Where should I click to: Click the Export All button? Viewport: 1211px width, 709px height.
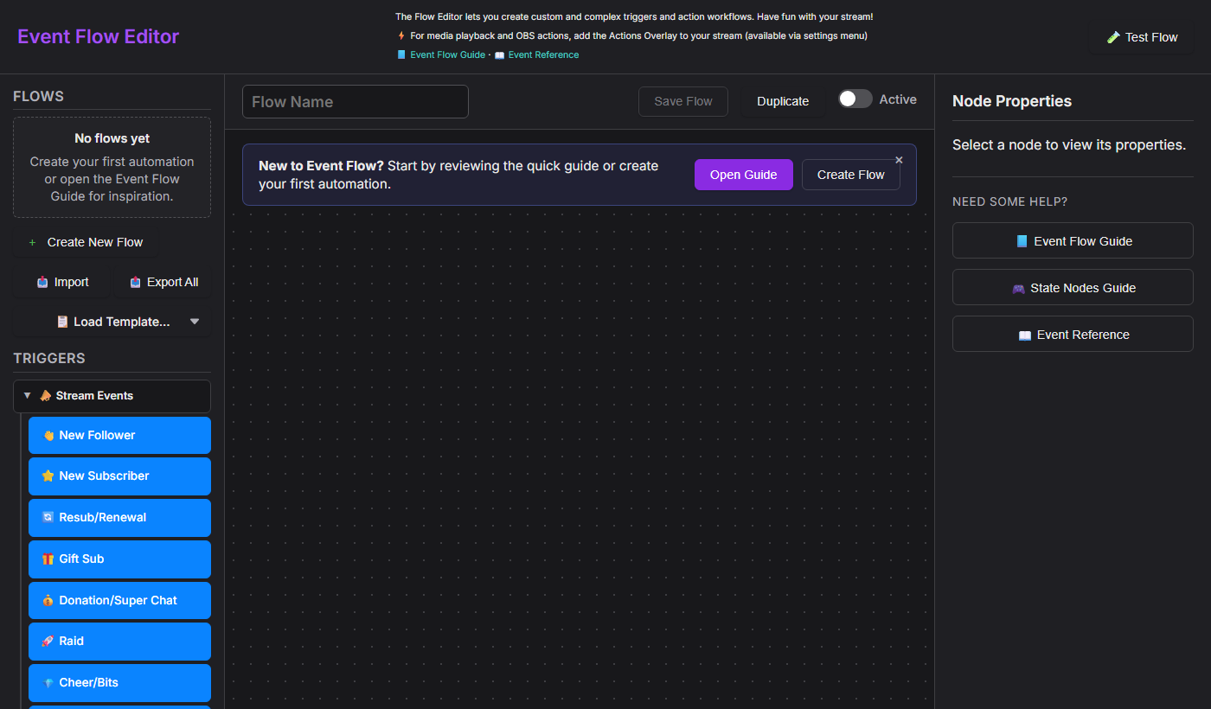[x=163, y=282]
